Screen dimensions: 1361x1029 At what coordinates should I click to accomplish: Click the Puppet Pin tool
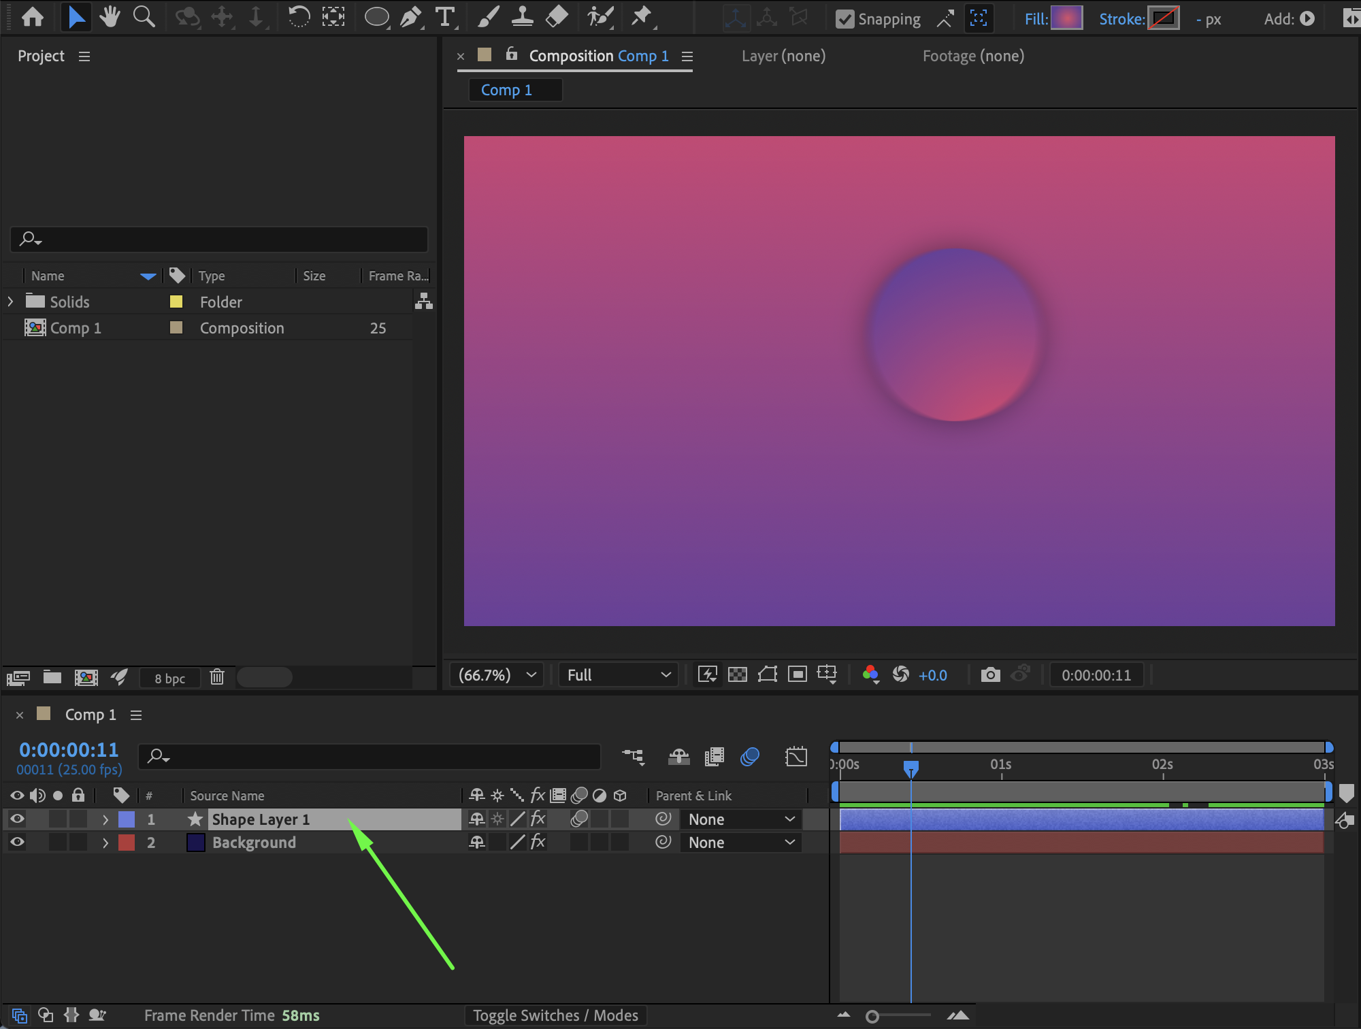point(640,17)
